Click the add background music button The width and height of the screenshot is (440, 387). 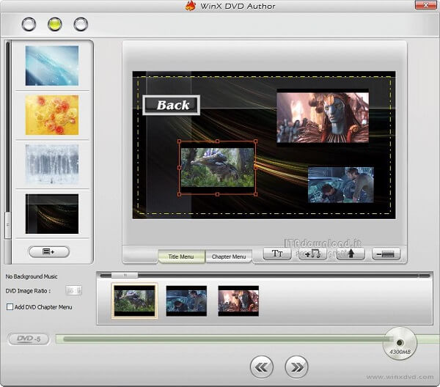(312, 254)
